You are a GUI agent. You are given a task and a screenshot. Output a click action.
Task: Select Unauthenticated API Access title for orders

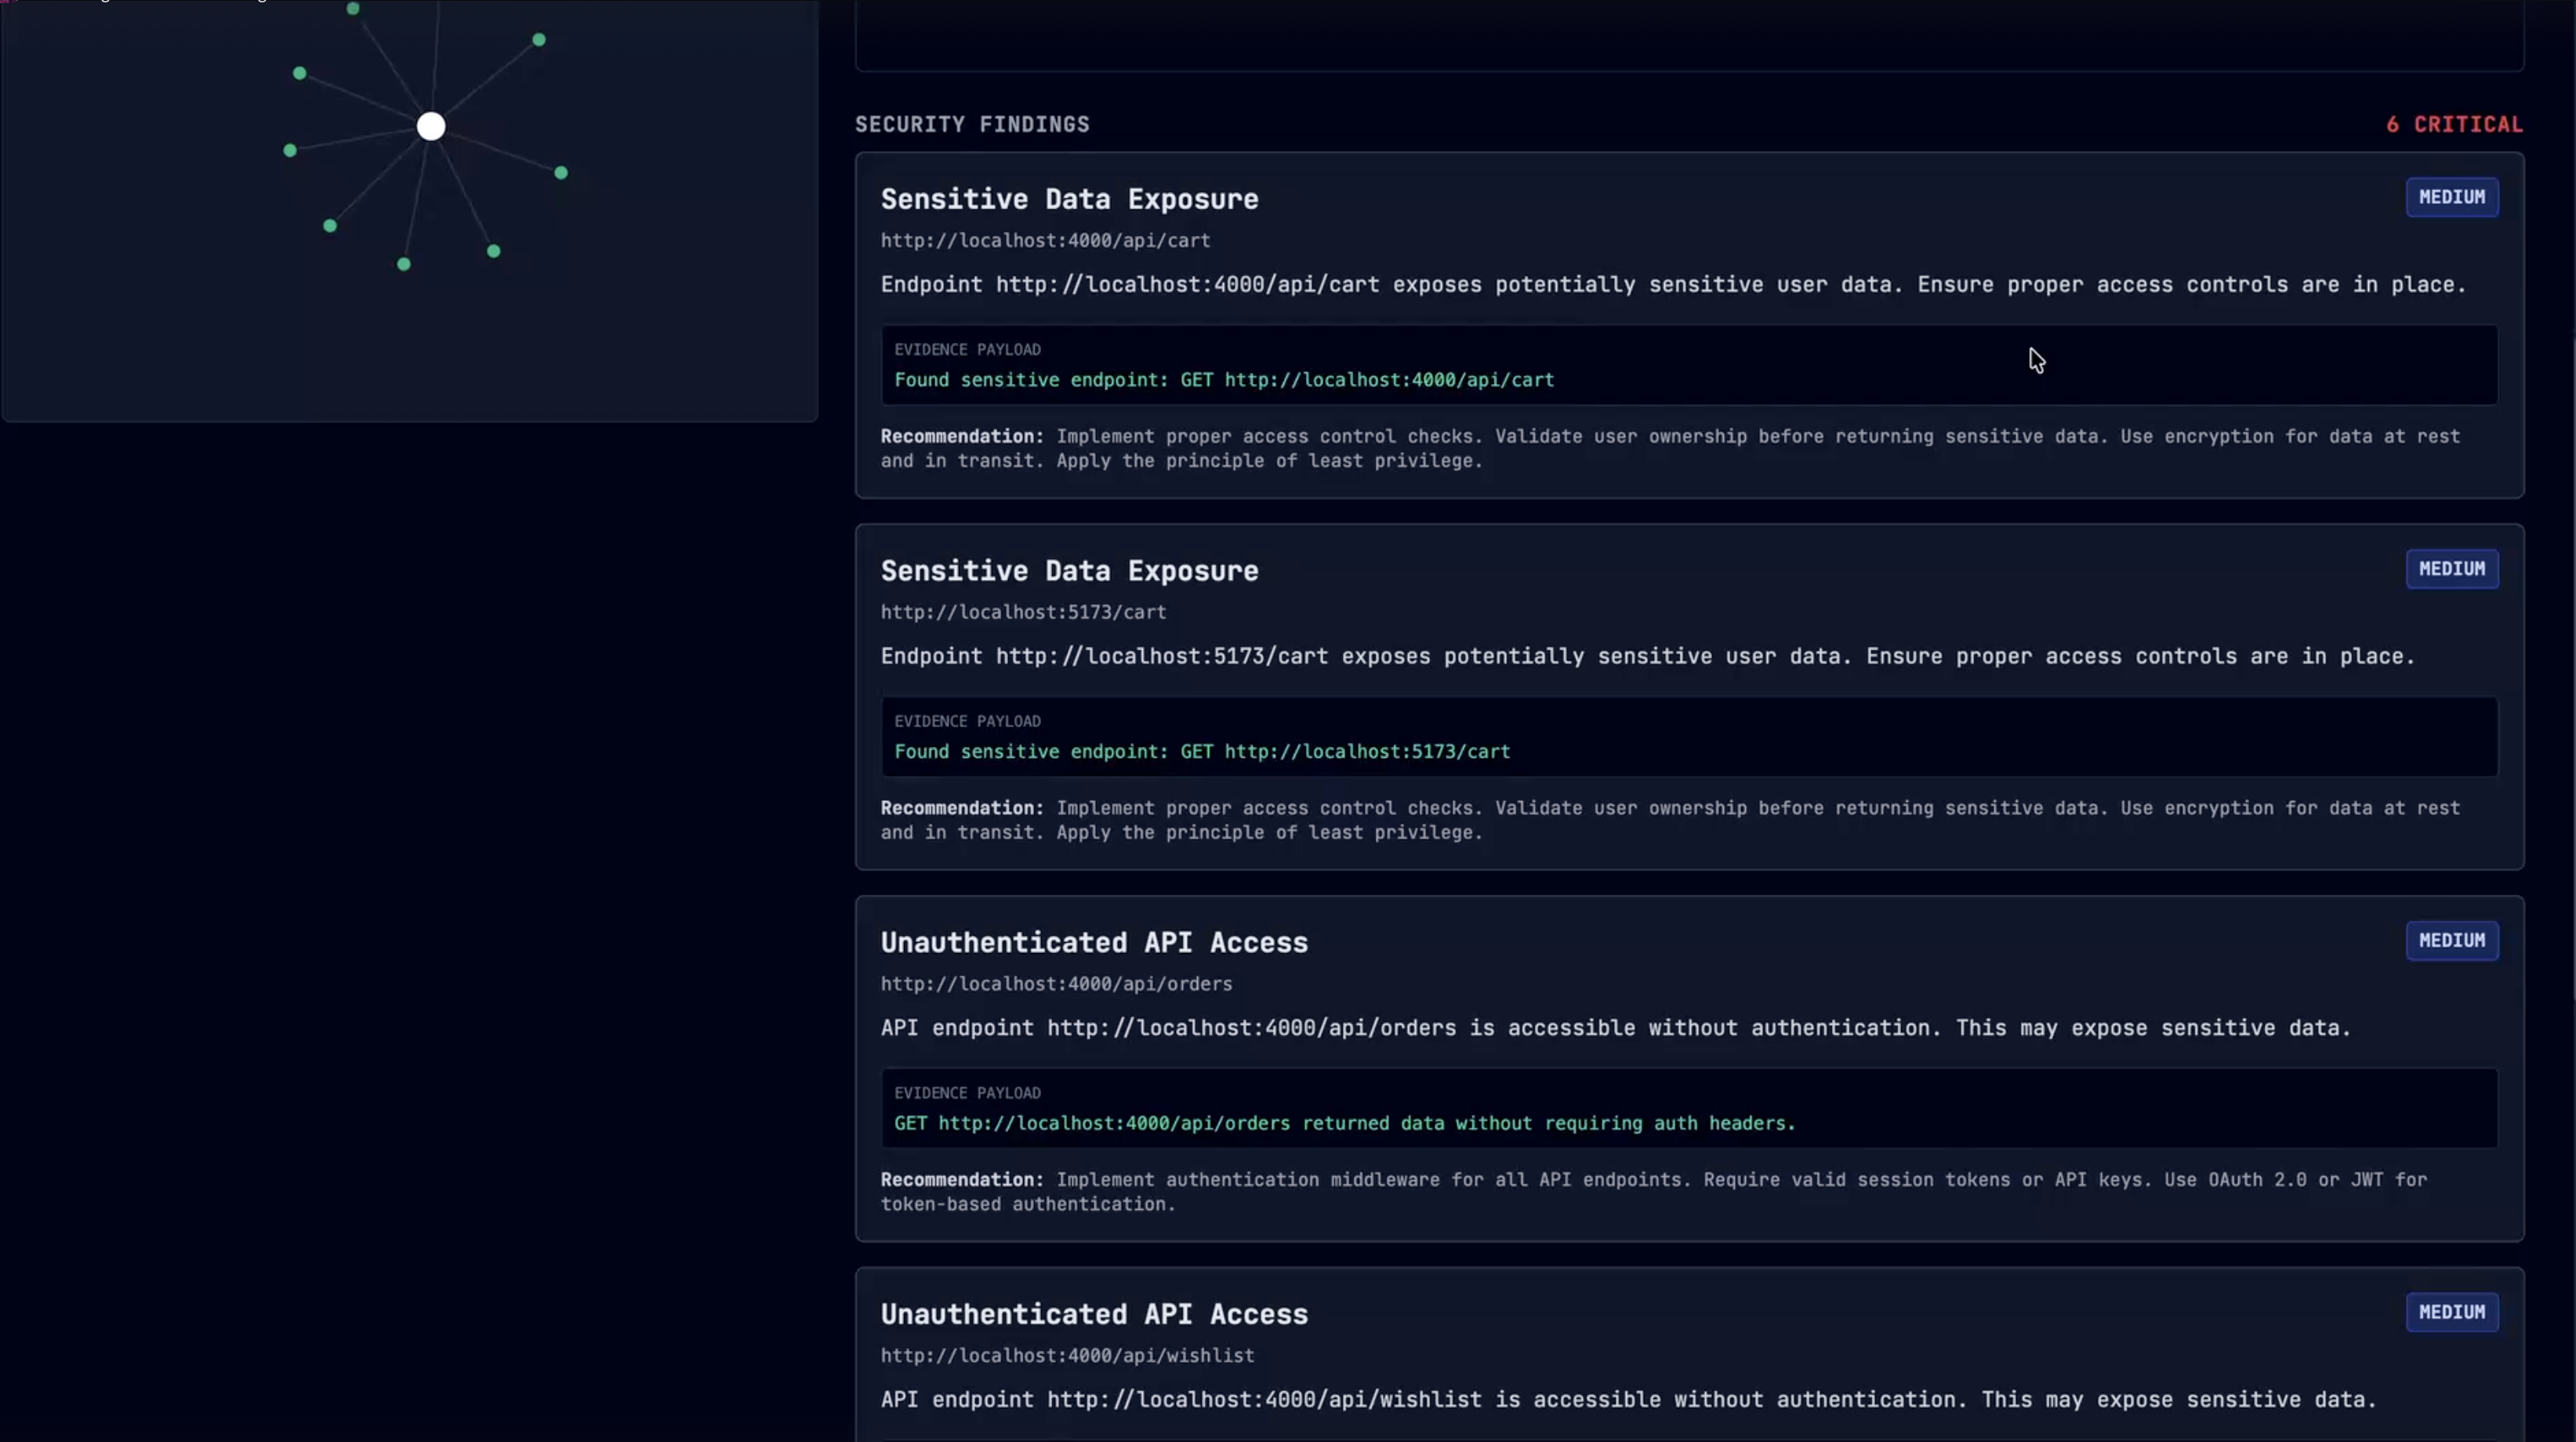click(x=1094, y=943)
